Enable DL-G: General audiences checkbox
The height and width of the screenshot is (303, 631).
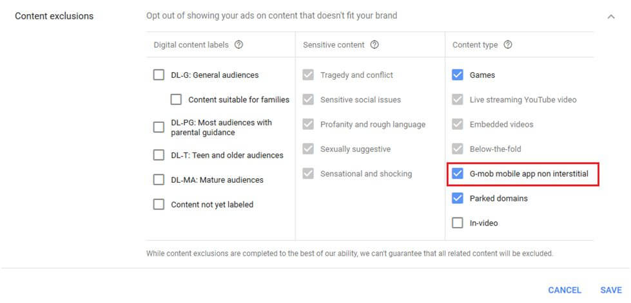click(x=159, y=75)
